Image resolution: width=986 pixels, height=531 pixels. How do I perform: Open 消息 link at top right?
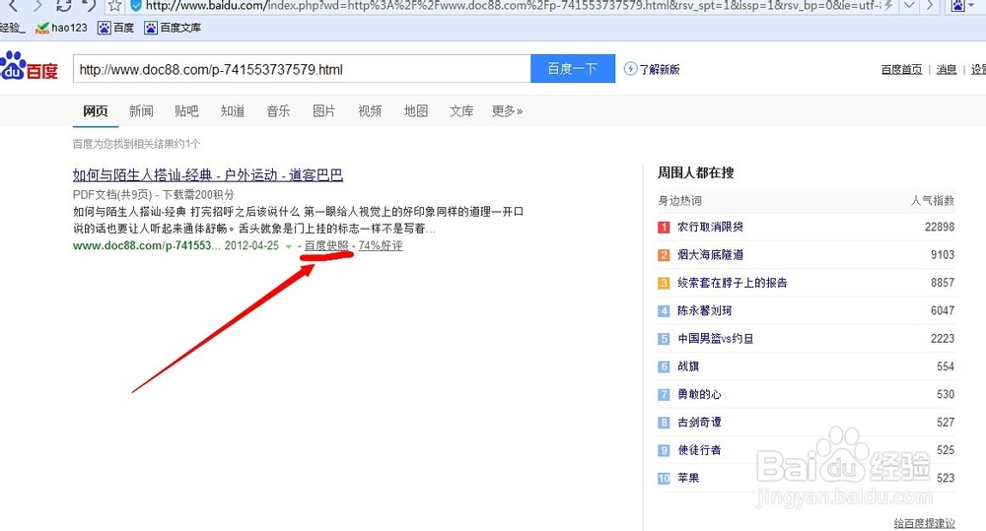click(947, 70)
